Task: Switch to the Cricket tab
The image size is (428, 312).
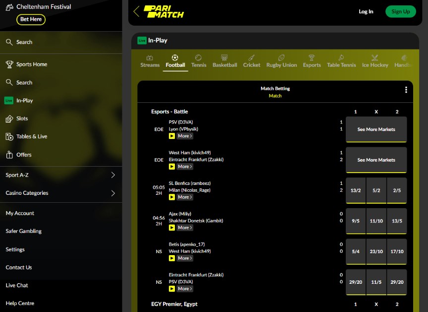Action: click(x=251, y=61)
